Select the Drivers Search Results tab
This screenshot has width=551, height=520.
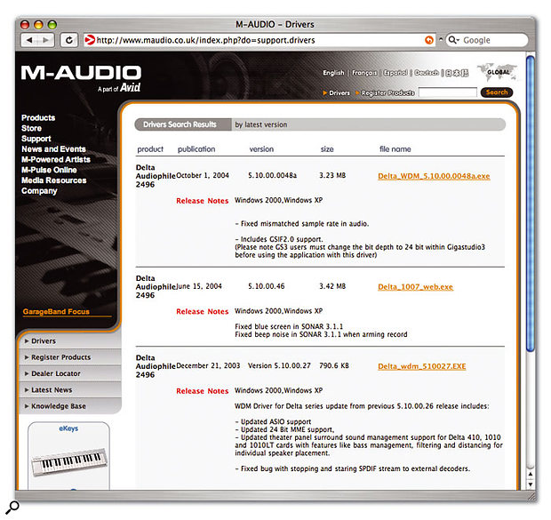[183, 124]
